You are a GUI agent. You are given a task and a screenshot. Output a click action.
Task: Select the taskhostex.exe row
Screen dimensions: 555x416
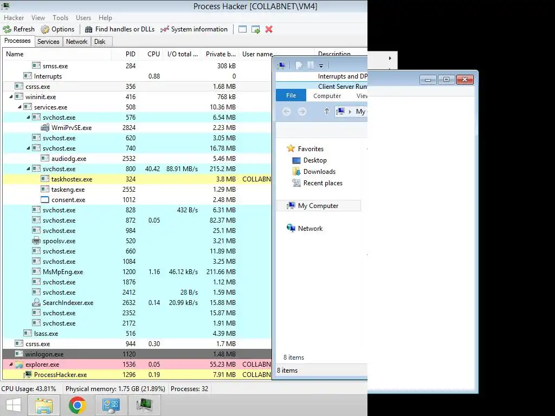click(137, 179)
